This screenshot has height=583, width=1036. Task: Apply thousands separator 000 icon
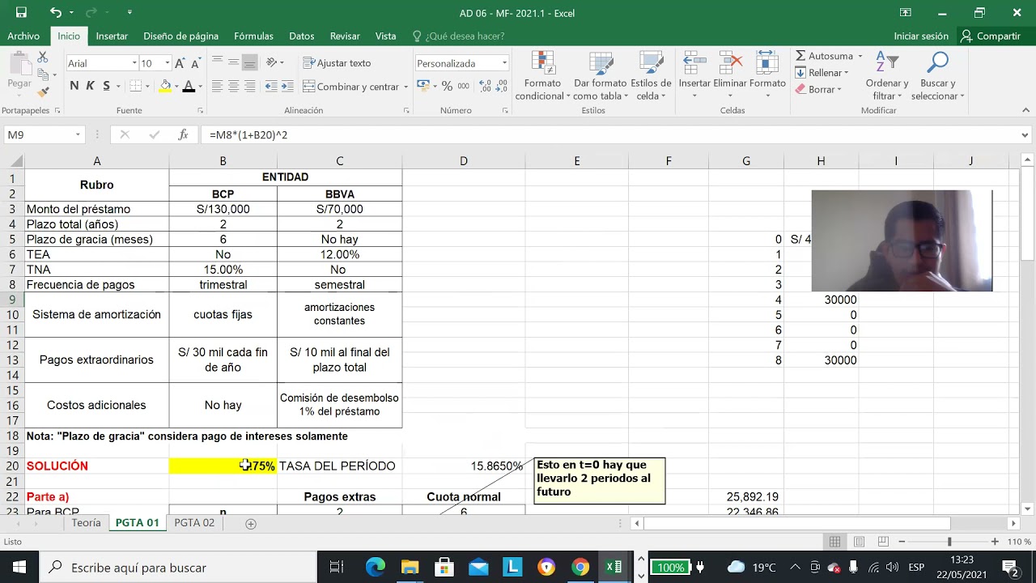[x=463, y=86]
